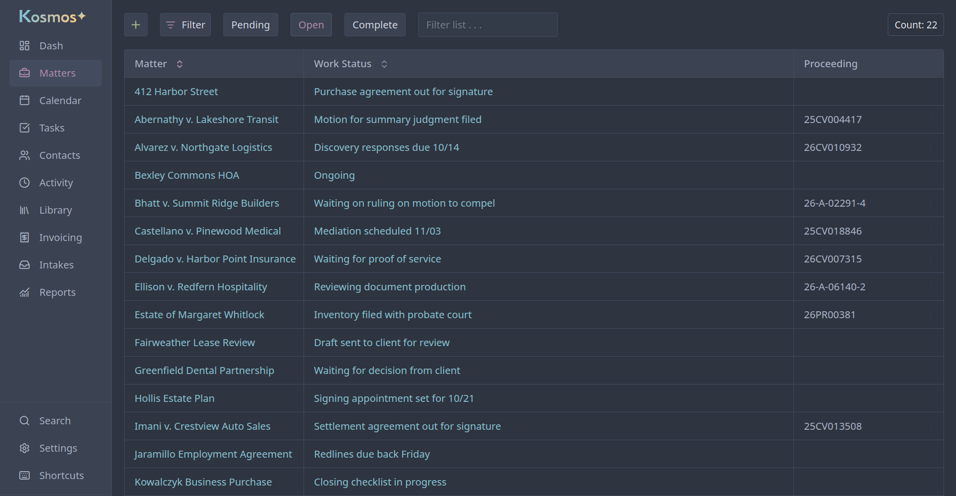Click 'Waiting for proof of service' status
956x496 pixels.
point(377,259)
